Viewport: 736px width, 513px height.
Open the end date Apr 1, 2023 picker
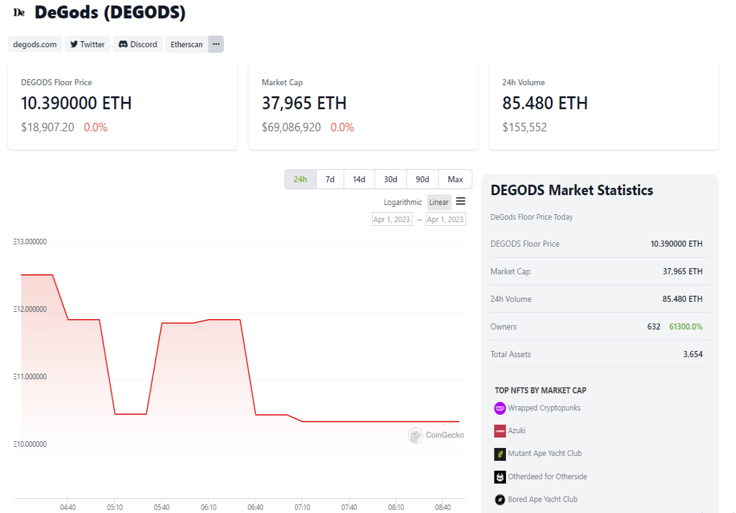tap(446, 220)
